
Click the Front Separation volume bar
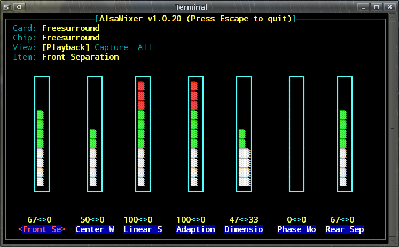(x=42, y=134)
